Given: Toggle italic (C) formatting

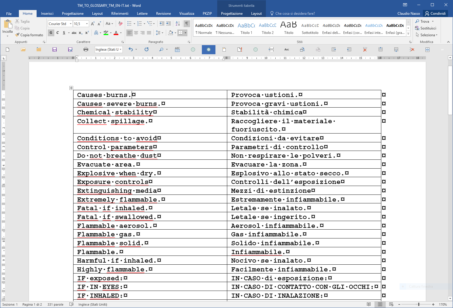Looking at the screenshot, I should [x=58, y=33].
